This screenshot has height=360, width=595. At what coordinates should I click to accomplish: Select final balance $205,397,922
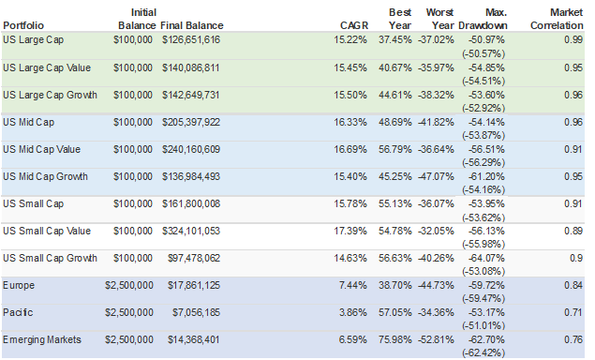click(191, 122)
